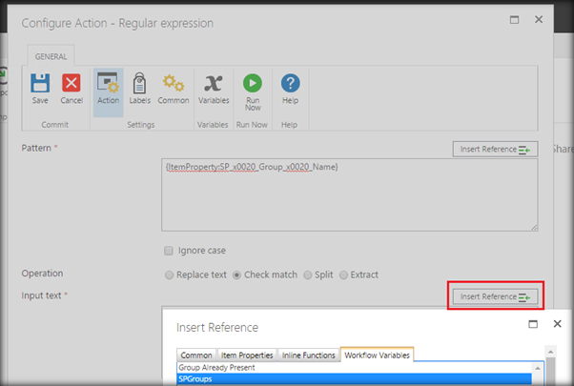Viewport: 574px width, 386px height.
Task: Open the Labels settings
Action: tap(139, 89)
